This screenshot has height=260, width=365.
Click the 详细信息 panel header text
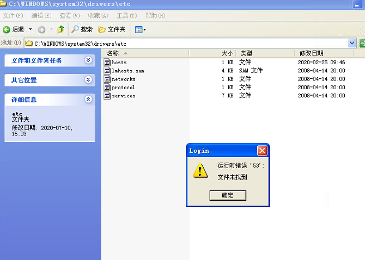pos(24,100)
